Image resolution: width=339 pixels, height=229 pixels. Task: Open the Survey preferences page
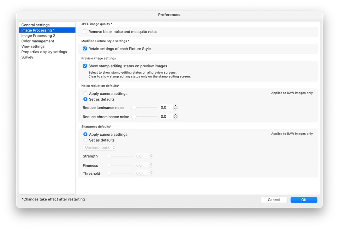pos(27,57)
